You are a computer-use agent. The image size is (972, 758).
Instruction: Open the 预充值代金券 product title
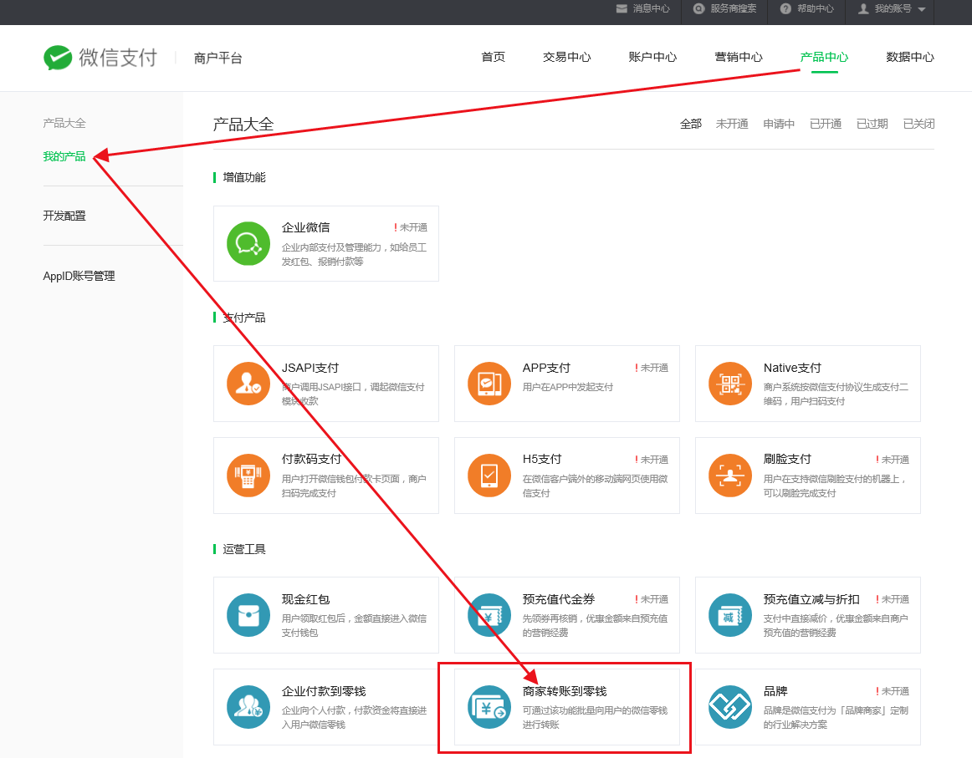[x=559, y=599]
